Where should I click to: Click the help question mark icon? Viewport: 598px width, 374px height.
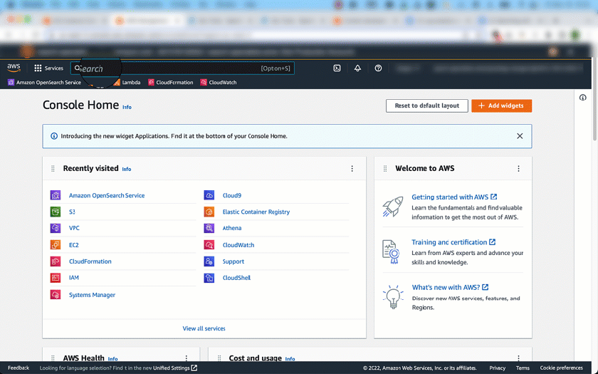378,68
